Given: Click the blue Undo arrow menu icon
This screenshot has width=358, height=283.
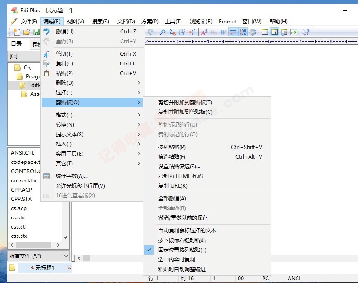Looking at the screenshot, I should pyautogui.click(x=47, y=32).
